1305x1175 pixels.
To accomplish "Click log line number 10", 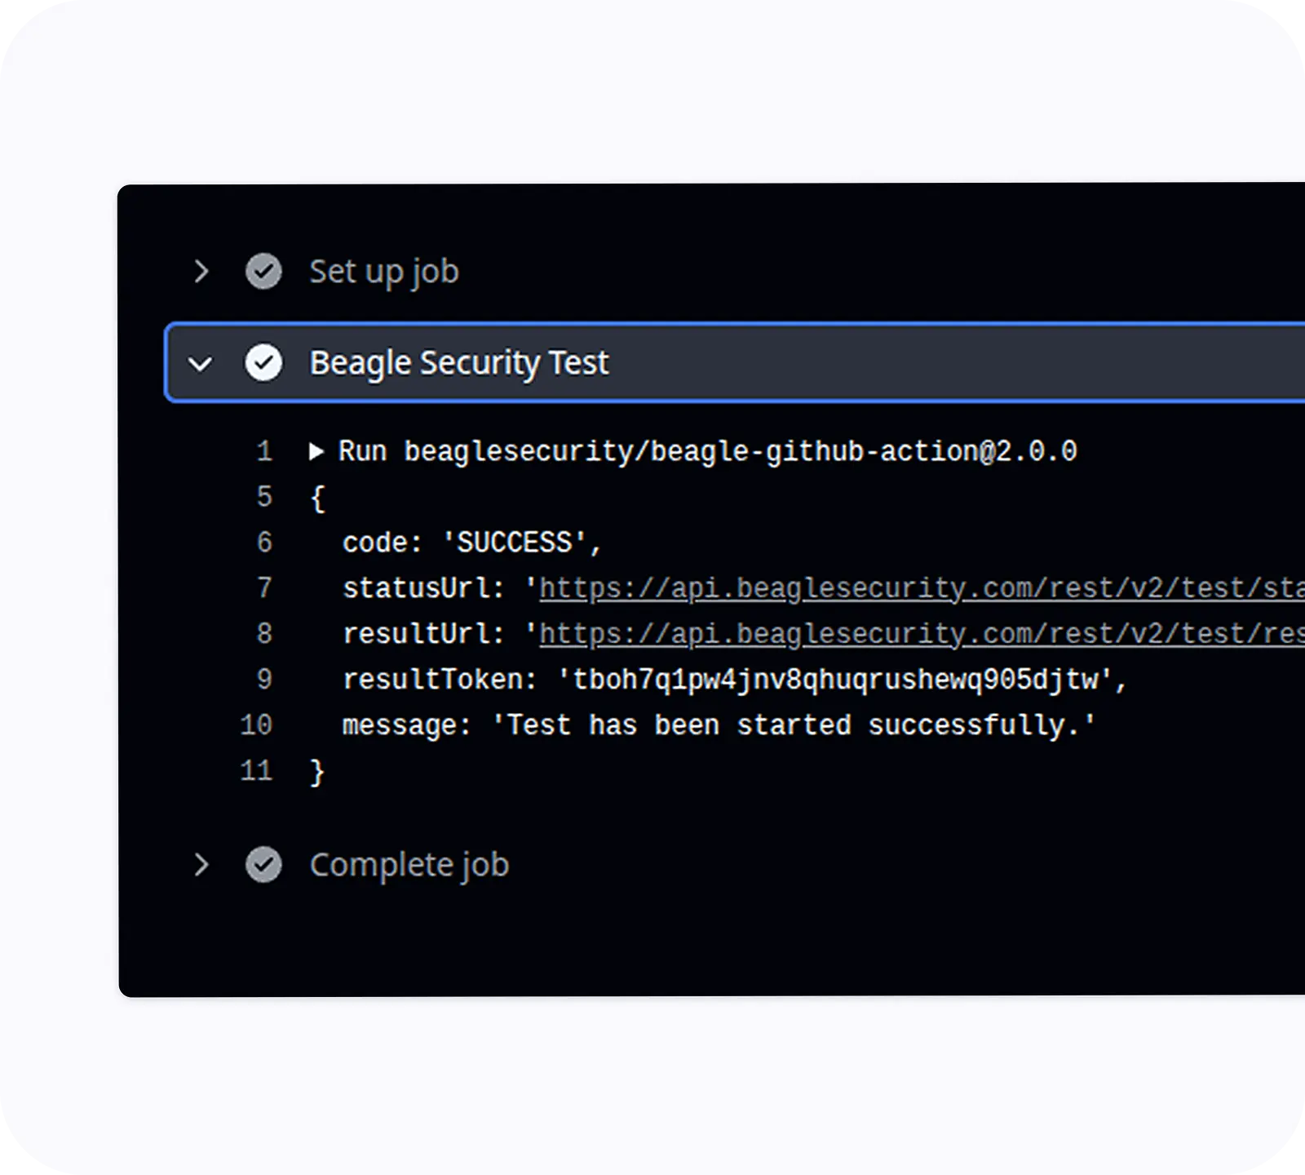I will pos(256,725).
